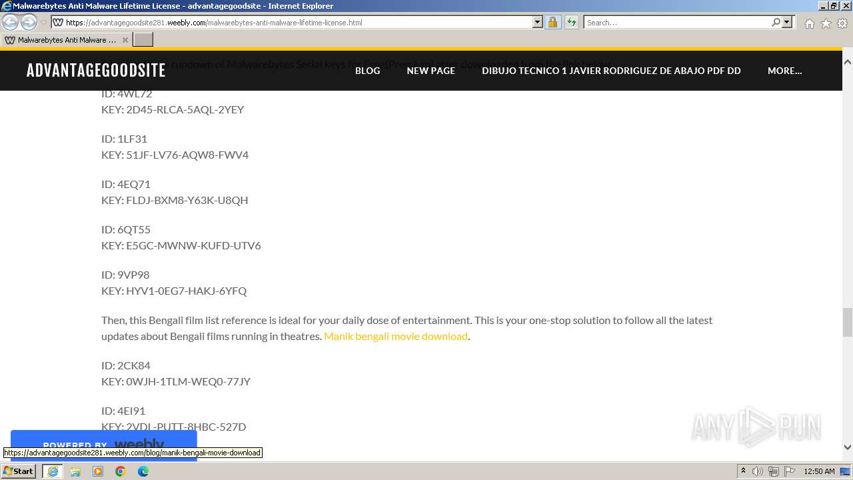
Task: Open Favorites star icon
Action: 826,23
